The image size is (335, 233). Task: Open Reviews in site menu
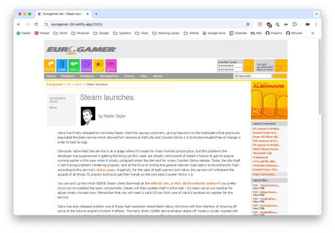67,76
